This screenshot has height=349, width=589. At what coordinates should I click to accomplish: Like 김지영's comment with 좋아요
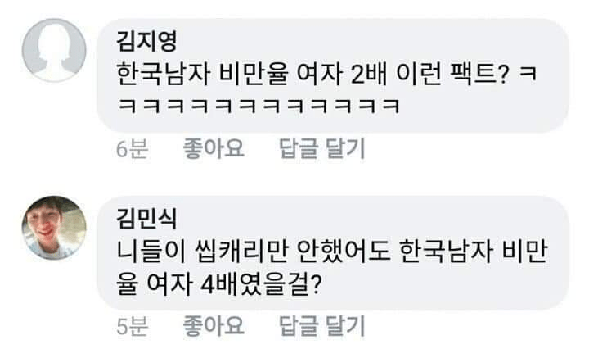tap(214, 148)
